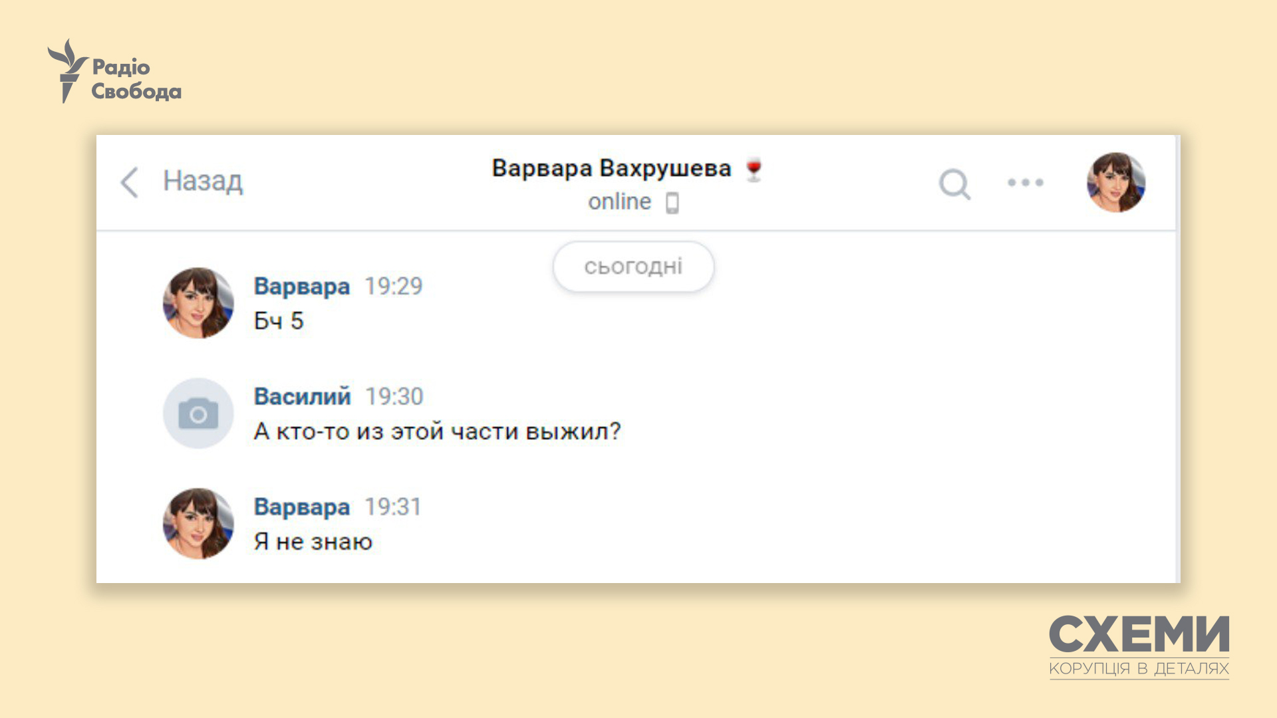This screenshot has height=718, width=1277.
Task: Click the СХЕМИ корупція в деталях logo
Action: click(x=1139, y=646)
